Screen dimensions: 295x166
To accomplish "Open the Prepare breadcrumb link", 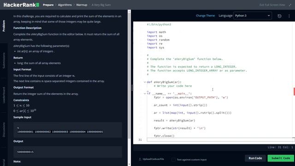I will (x=48, y=5).
